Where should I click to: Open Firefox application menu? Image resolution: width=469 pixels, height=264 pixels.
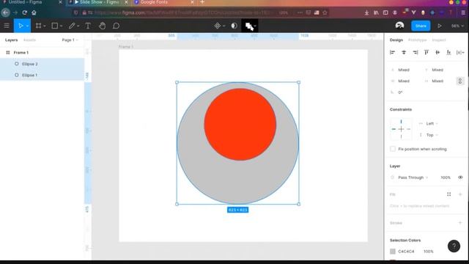pyautogui.click(x=463, y=12)
